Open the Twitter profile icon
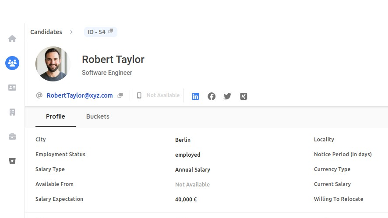 point(227,96)
